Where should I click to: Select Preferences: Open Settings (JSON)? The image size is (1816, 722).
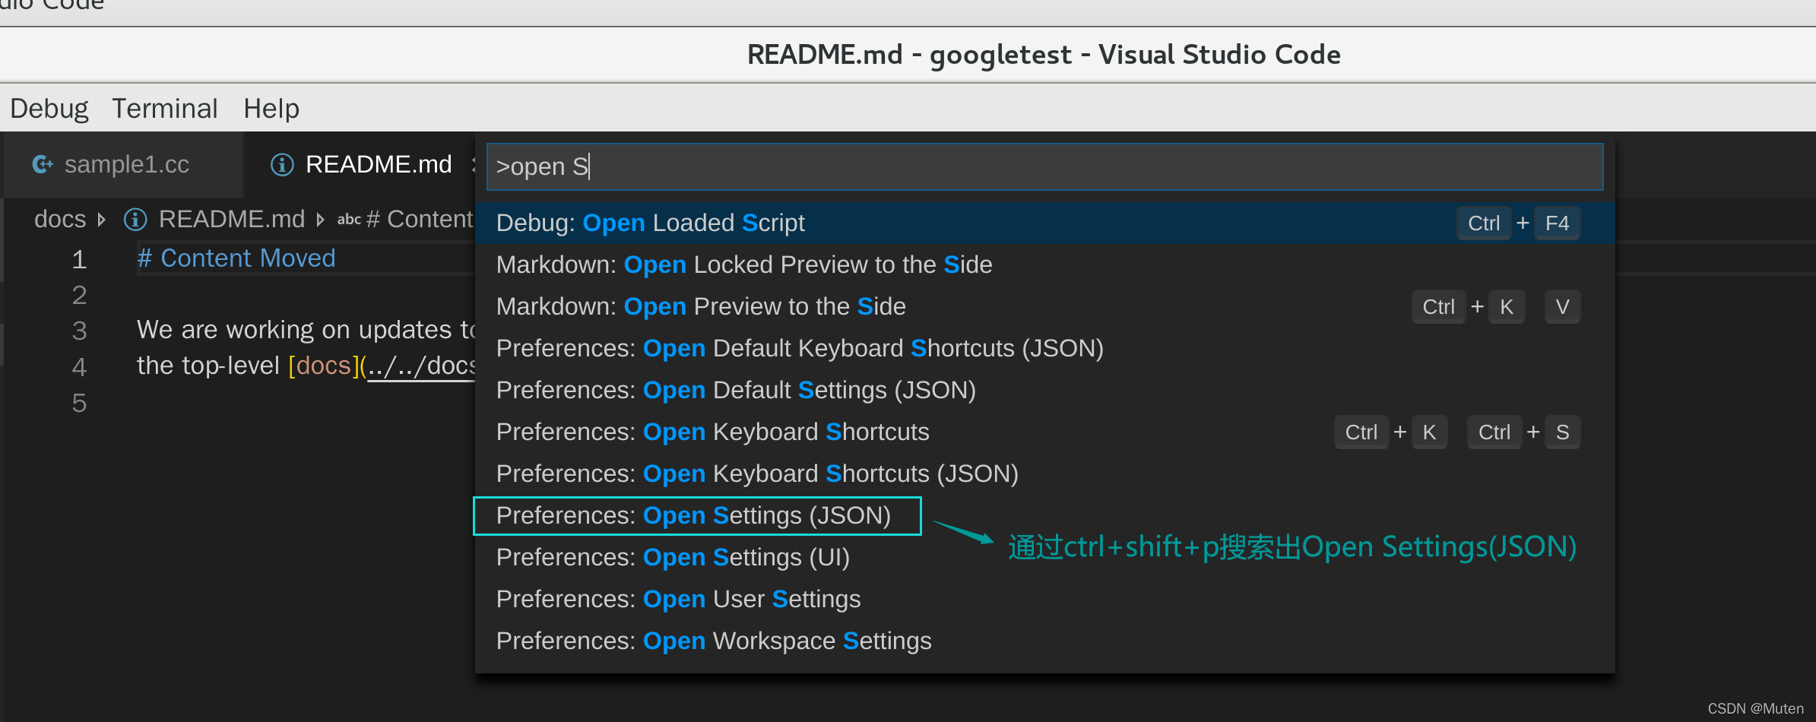[x=1044, y=515]
